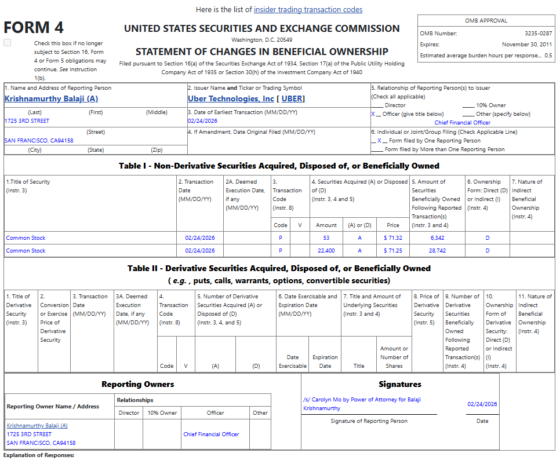Click ownership form D in the 28,742 row

point(487,251)
